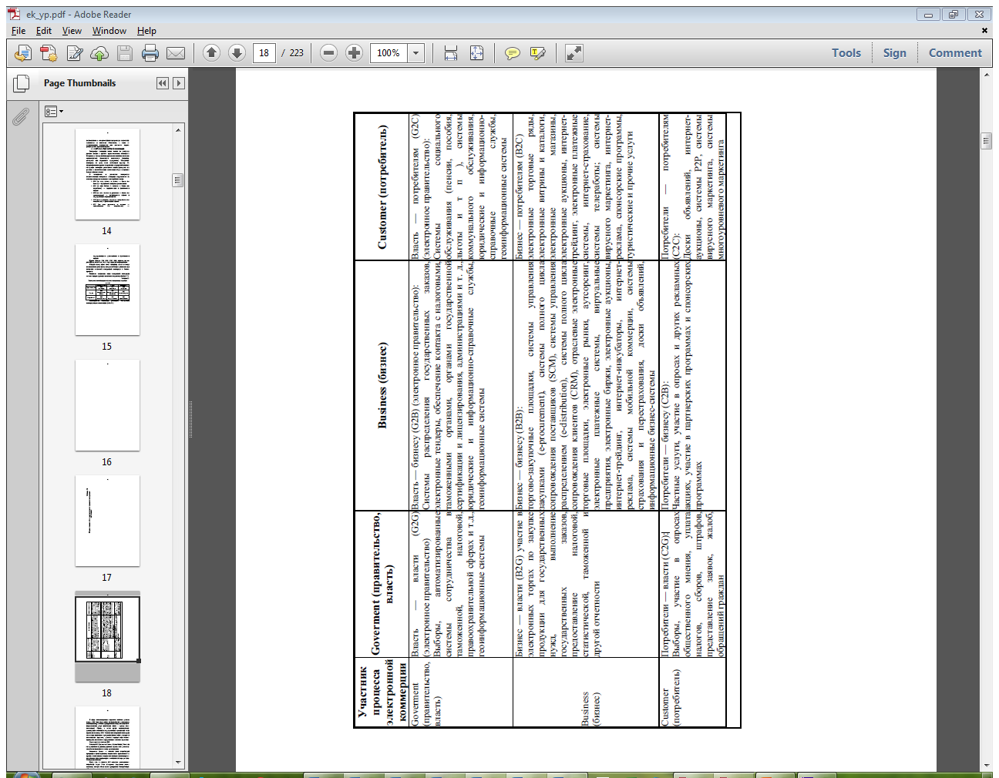Click the Send by email icon

pyautogui.click(x=176, y=53)
